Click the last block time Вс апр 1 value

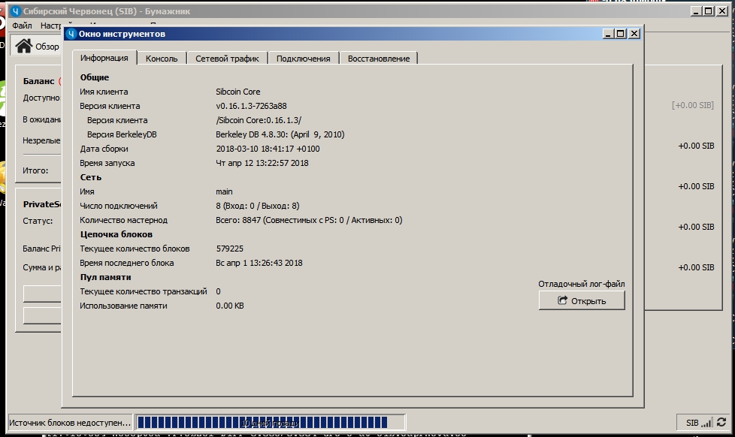point(259,263)
